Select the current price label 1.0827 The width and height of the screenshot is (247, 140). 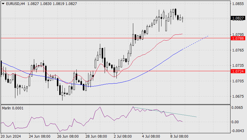pyautogui.click(x=238, y=18)
